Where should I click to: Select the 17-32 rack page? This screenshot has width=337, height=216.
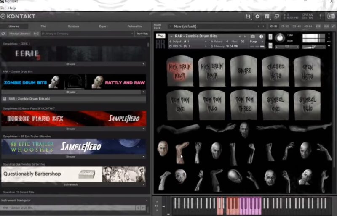pos(285,26)
